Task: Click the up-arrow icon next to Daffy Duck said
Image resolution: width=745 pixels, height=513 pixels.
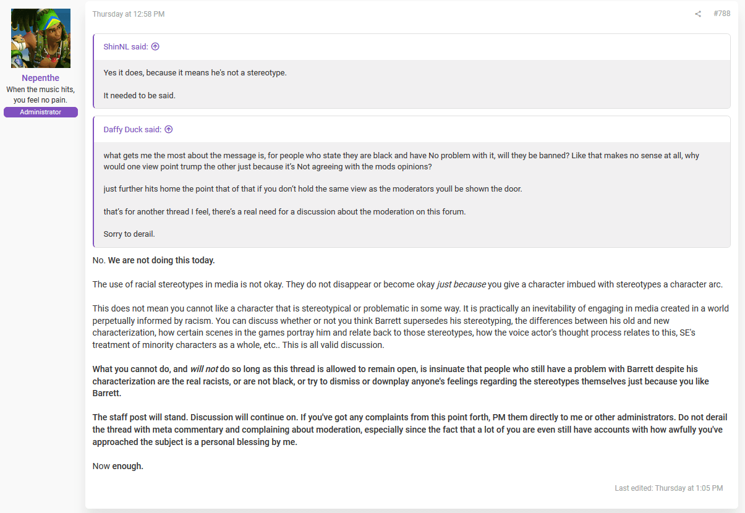Action: [x=169, y=130]
